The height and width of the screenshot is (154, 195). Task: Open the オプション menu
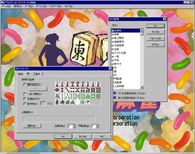[41, 6]
